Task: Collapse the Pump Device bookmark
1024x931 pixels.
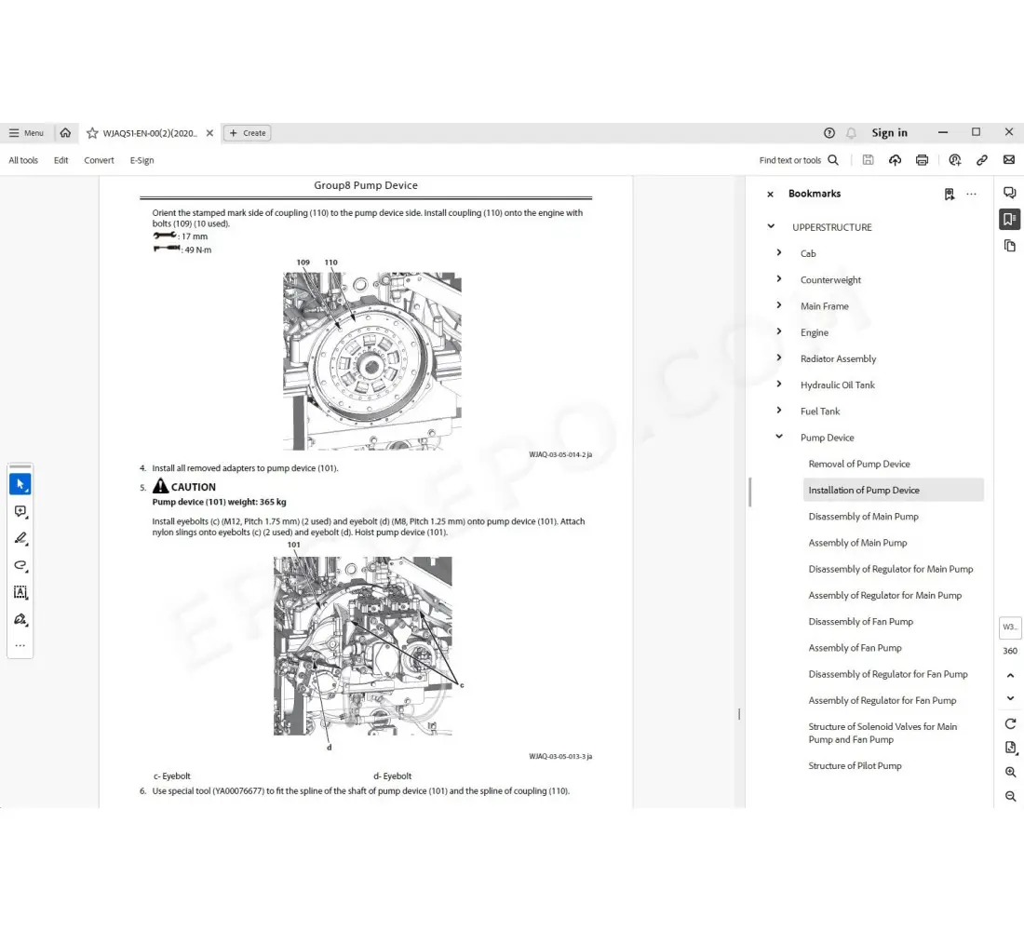Action: [x=778, y=437]
